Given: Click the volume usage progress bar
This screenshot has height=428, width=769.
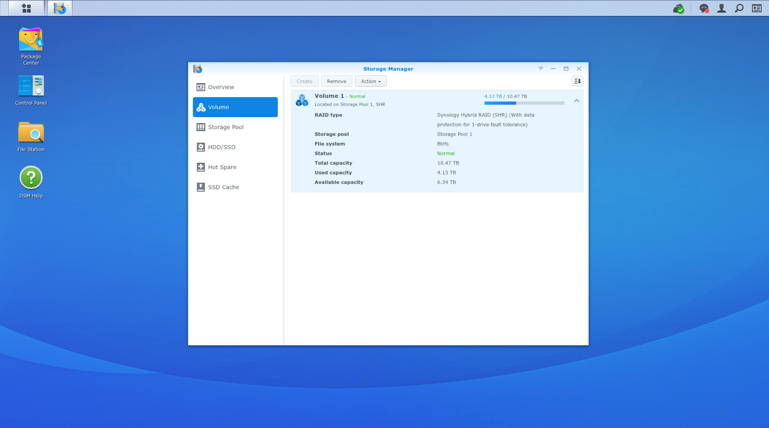Looking at the screenshot, I should click(x=524, y=103).
